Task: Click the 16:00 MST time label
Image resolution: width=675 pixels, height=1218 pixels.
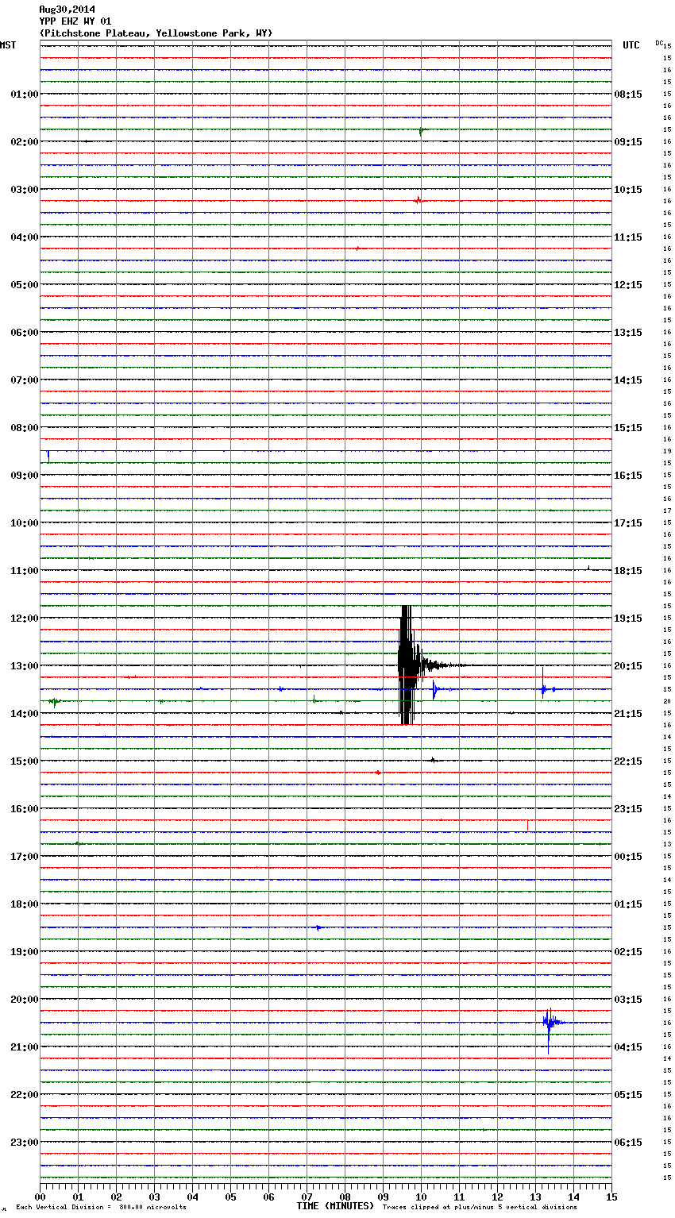Action: tap(24, 809)
